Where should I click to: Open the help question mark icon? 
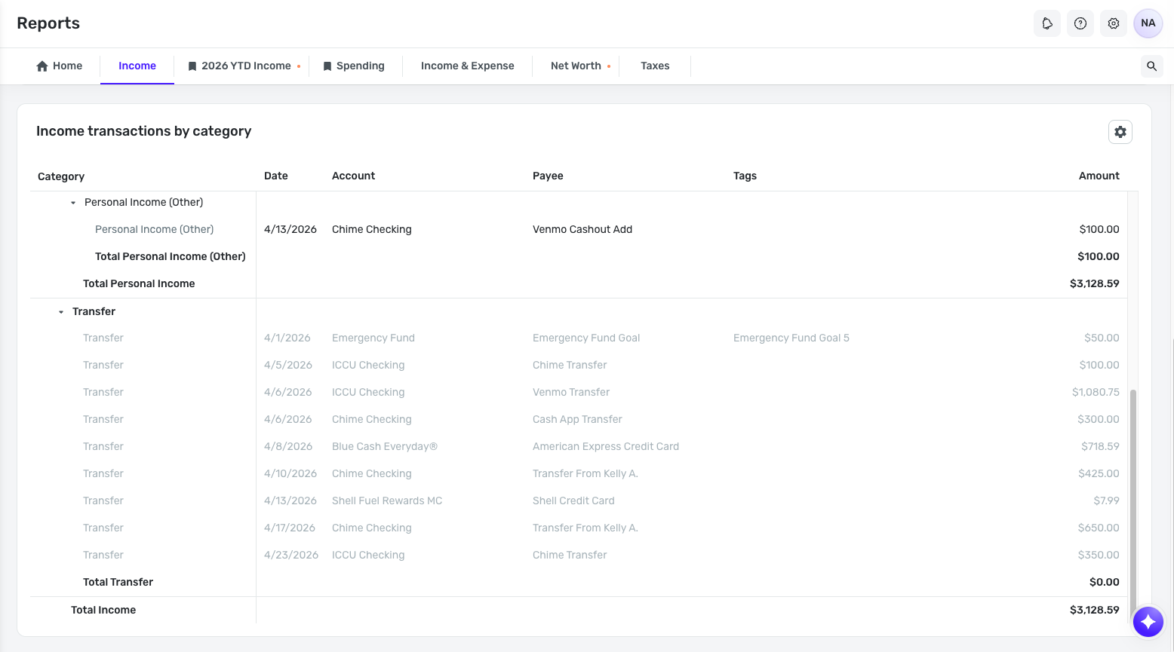[1080, 23]
